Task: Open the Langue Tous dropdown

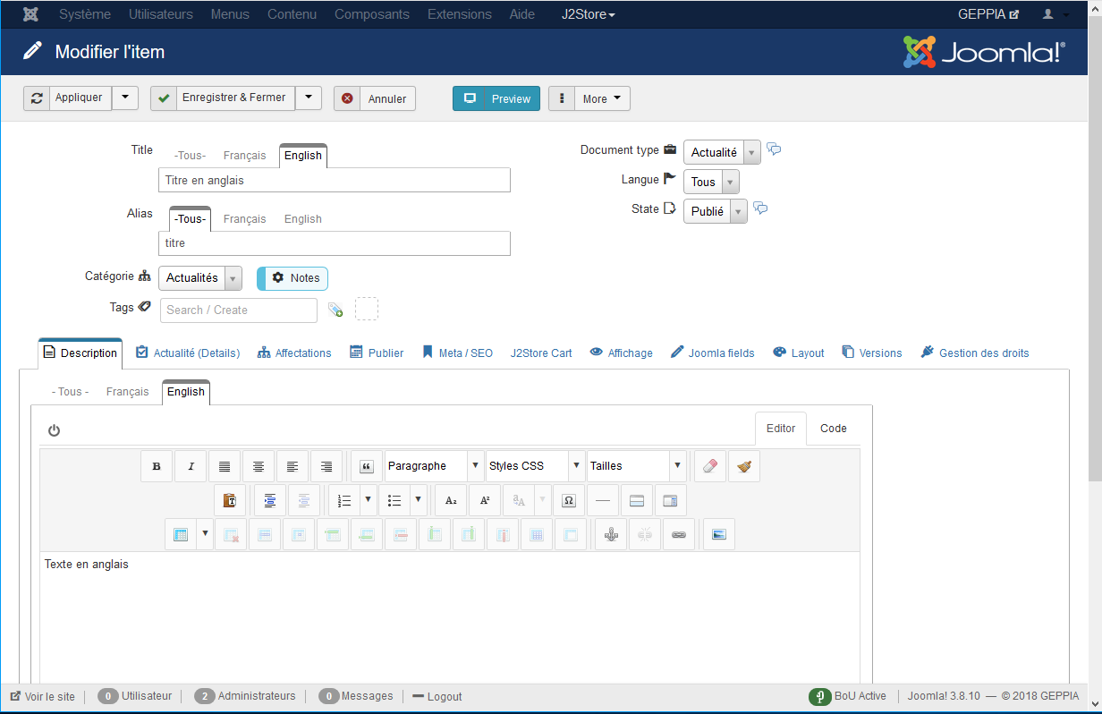Action: pyautogui.click(x=711, y=182)
